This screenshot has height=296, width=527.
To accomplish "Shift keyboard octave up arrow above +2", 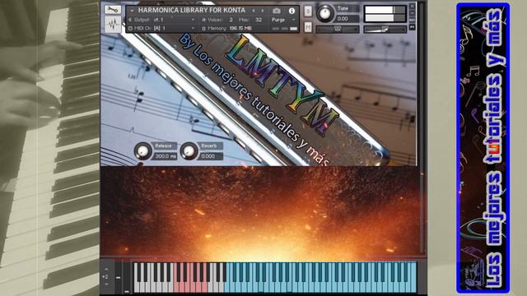I will click(x=106, y=269).
